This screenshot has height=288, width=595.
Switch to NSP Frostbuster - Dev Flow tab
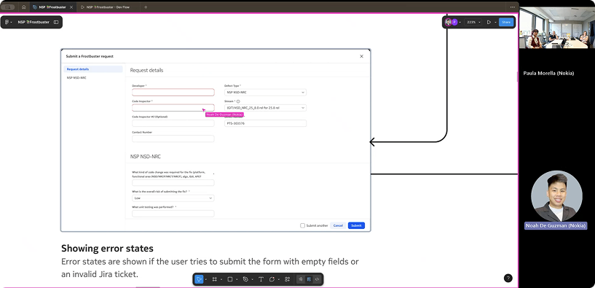coord(107,7)
